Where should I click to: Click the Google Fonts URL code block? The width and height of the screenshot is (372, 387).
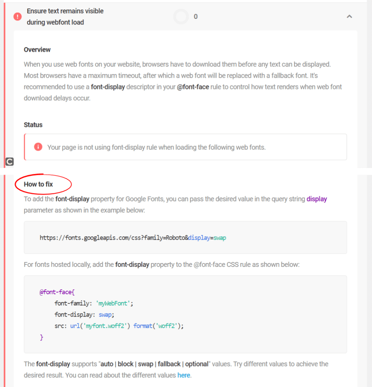click(133, 238)
